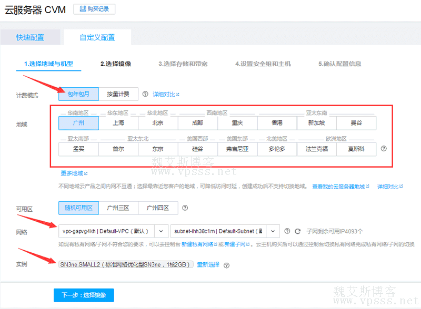Switch to the 快速配置 tab

tap(30, 38)
